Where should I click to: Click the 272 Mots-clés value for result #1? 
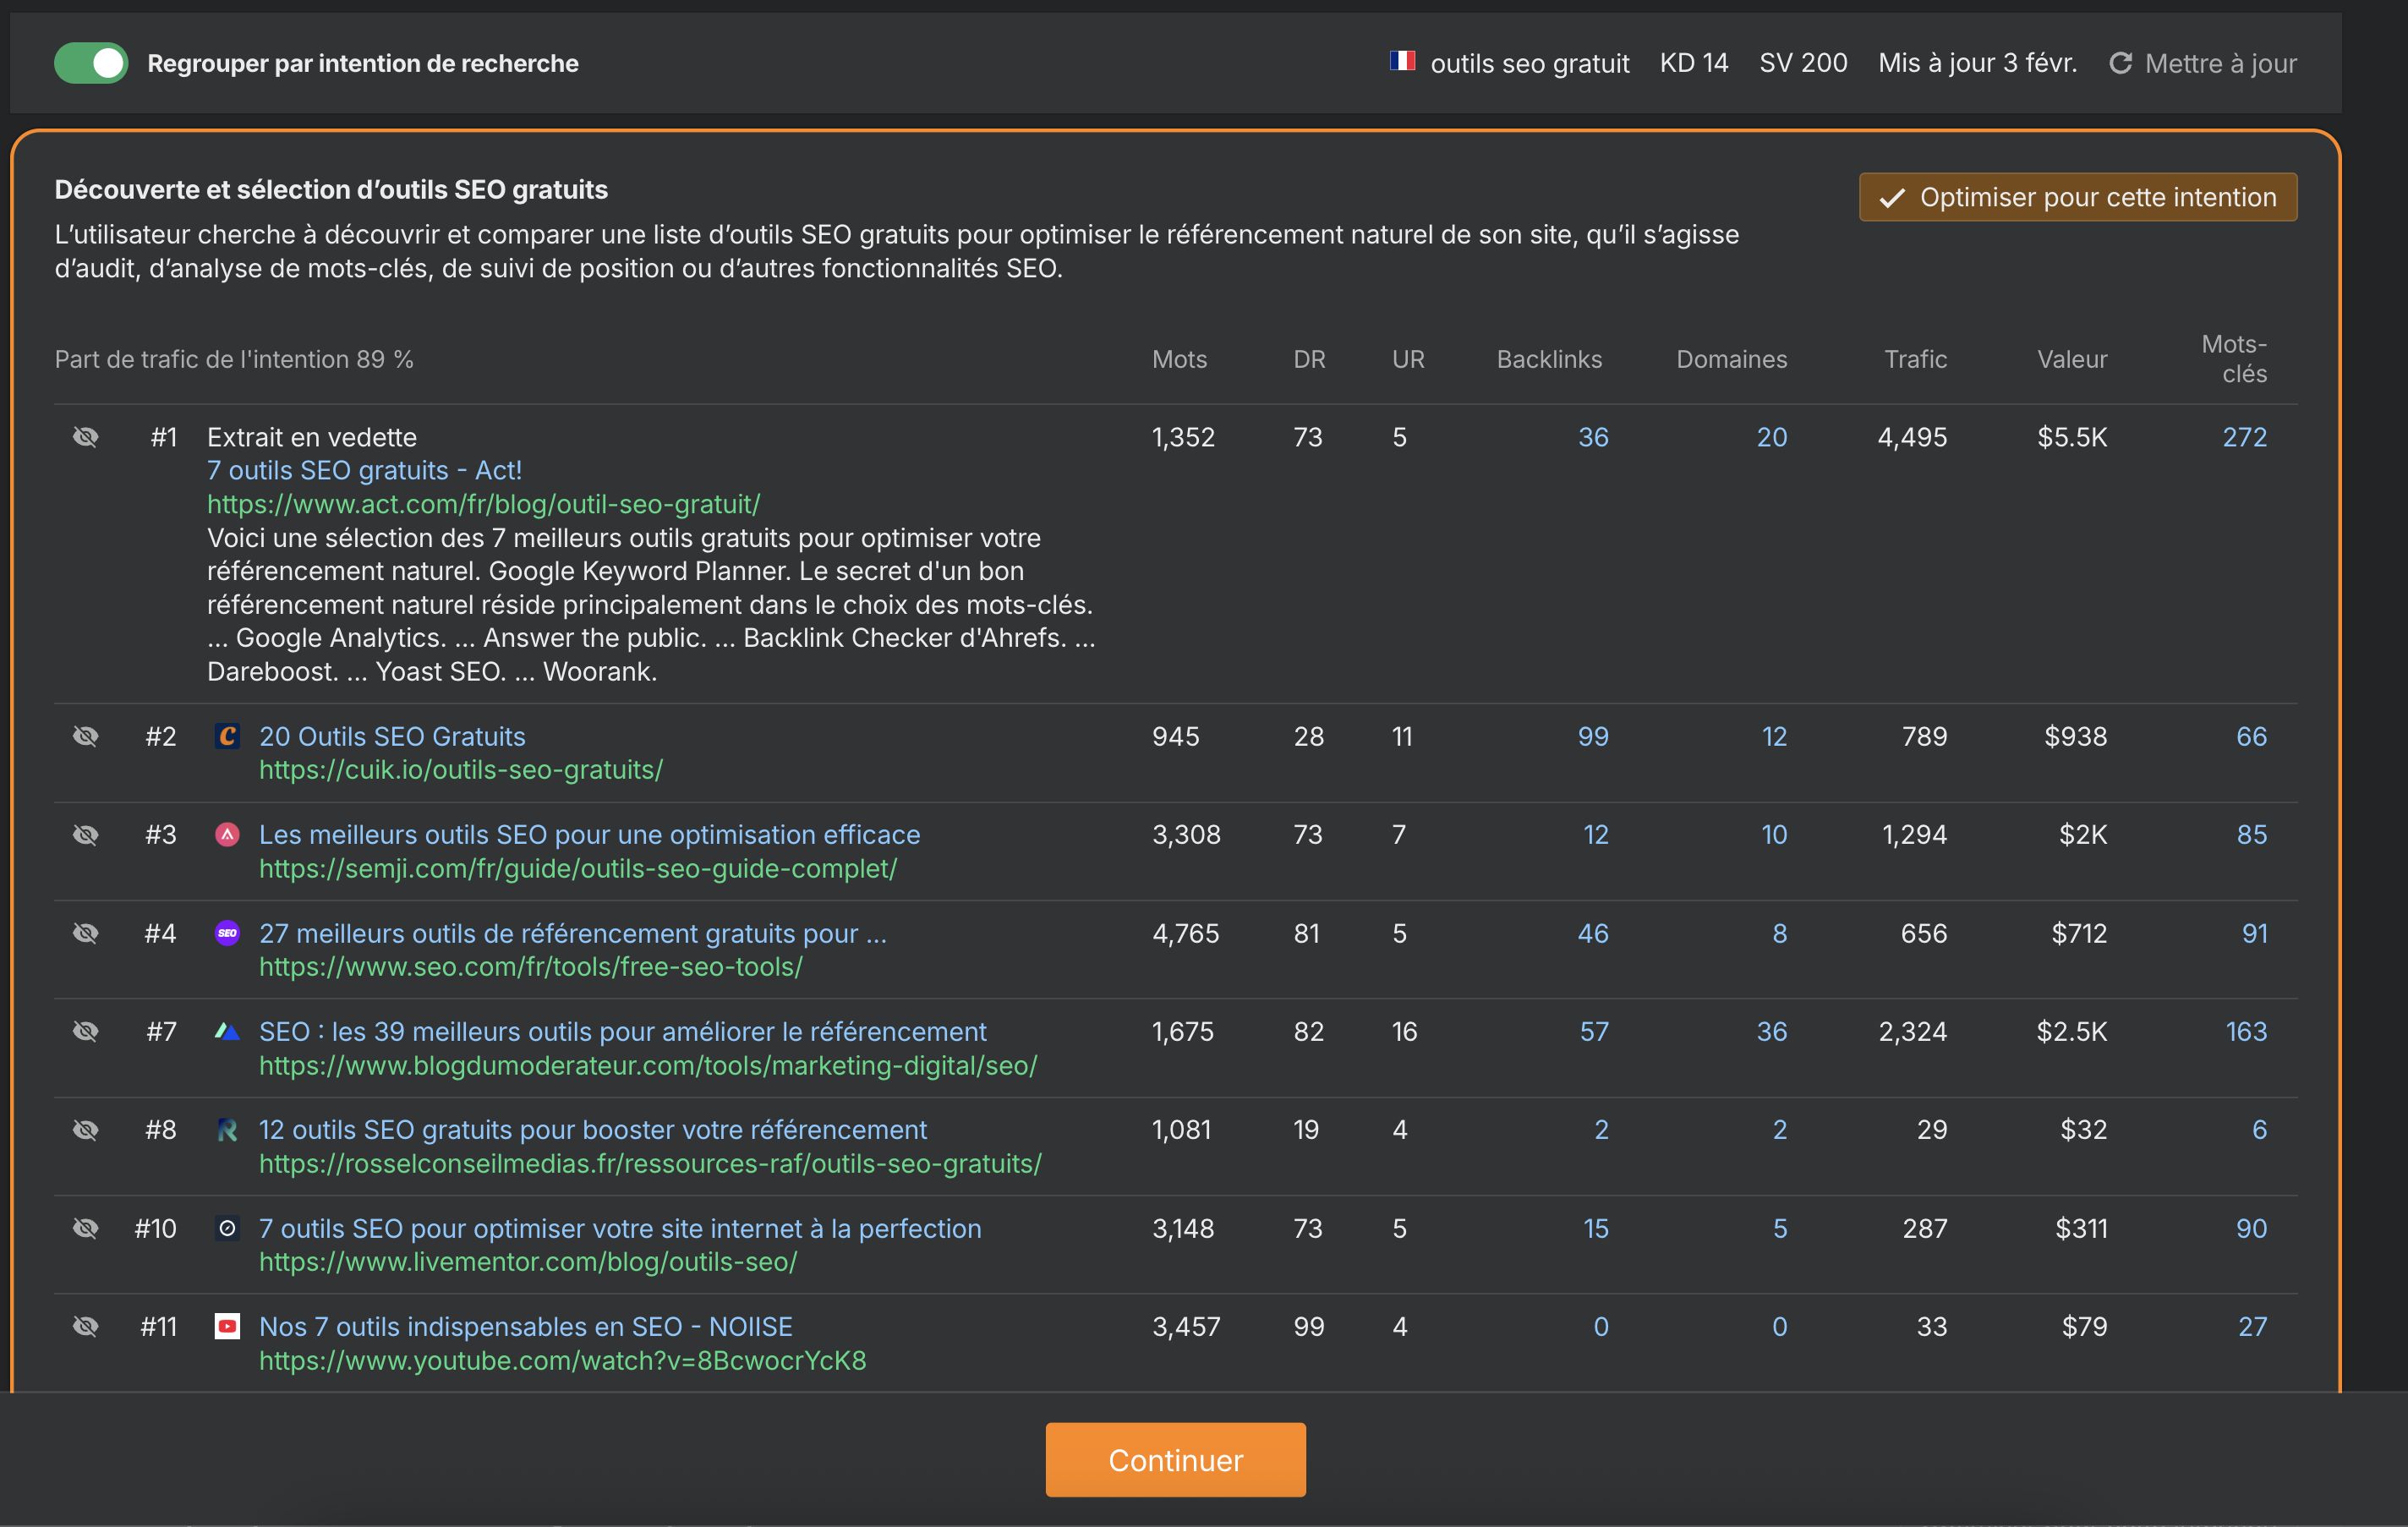(2246, 436)
